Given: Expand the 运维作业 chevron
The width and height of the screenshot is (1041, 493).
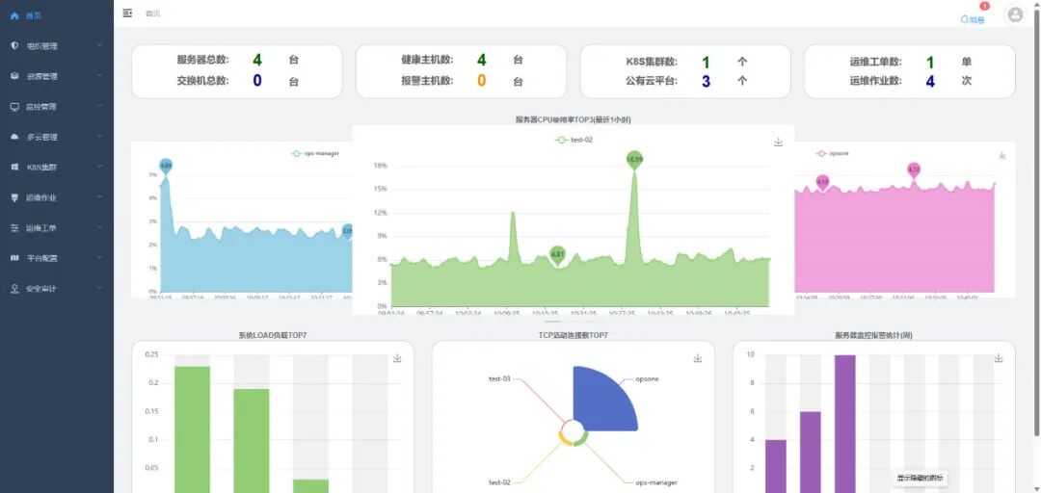Looking at the screenshot, I should 99,197.
